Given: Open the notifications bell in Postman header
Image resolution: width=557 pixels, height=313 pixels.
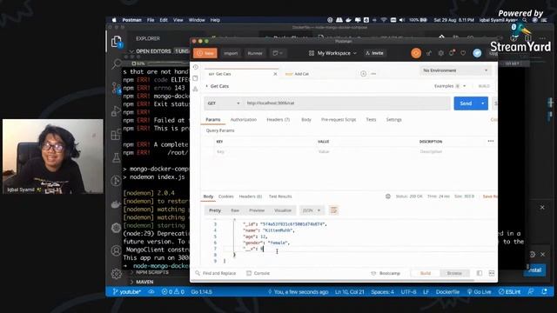Looking at the screenshot, I should pos(452,53).
